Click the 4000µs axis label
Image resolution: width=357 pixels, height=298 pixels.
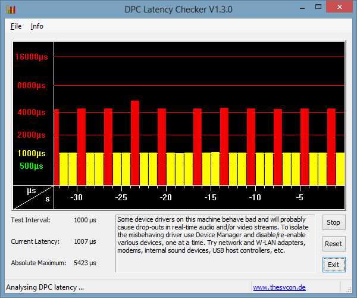32,112
